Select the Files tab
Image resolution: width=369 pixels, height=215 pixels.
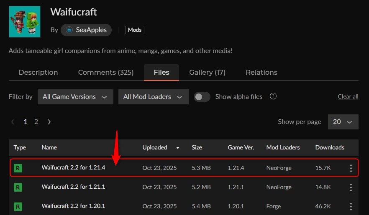pyautogui.click(x=161, y=73)
